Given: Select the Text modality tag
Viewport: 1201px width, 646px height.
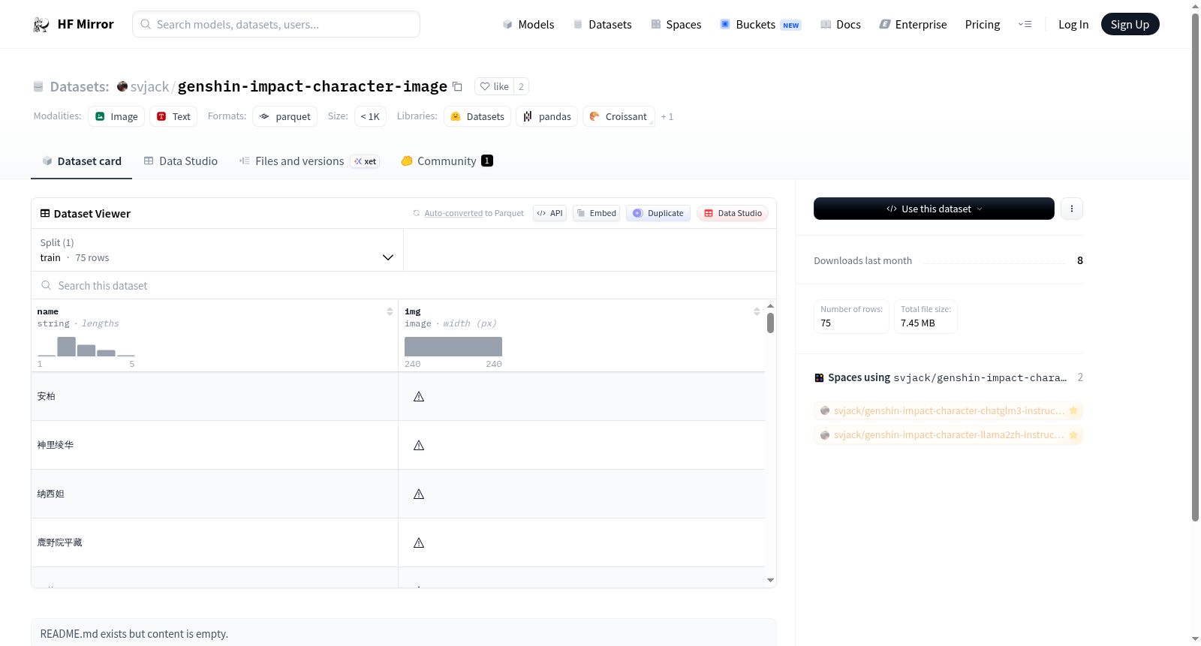Looking at the screenshot, I should (x=173, y=116).
